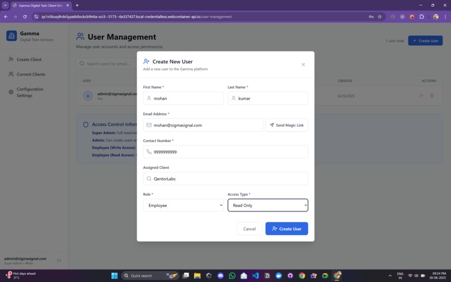Screen dimensions: 451x282
Task: Click the CREATED column header
Action: (345, 81)
